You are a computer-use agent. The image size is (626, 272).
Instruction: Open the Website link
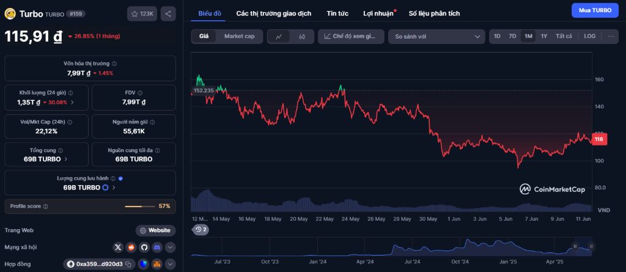pos(156,230)
